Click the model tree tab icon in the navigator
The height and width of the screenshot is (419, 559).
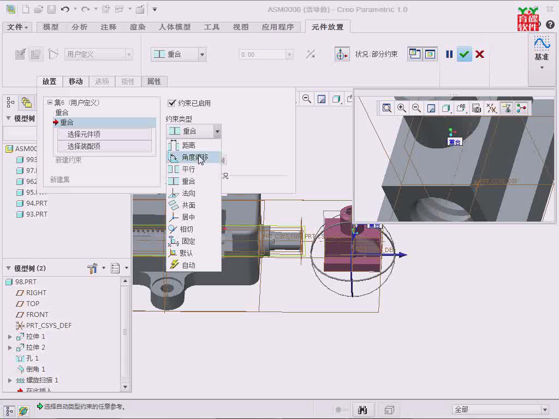[x=10, y=103]
